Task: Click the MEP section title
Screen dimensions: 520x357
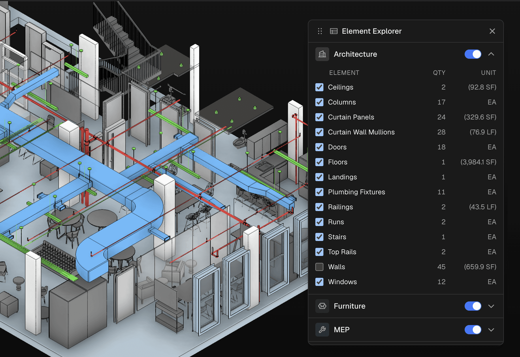Action: pyautogui.click(x=342, y=330)
